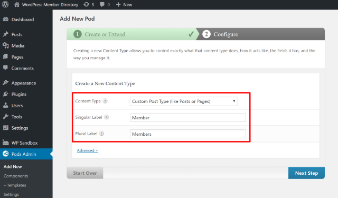Click the WP Sandbox icon
This screenshot has width=338, height=198.
tap(6, 143)
